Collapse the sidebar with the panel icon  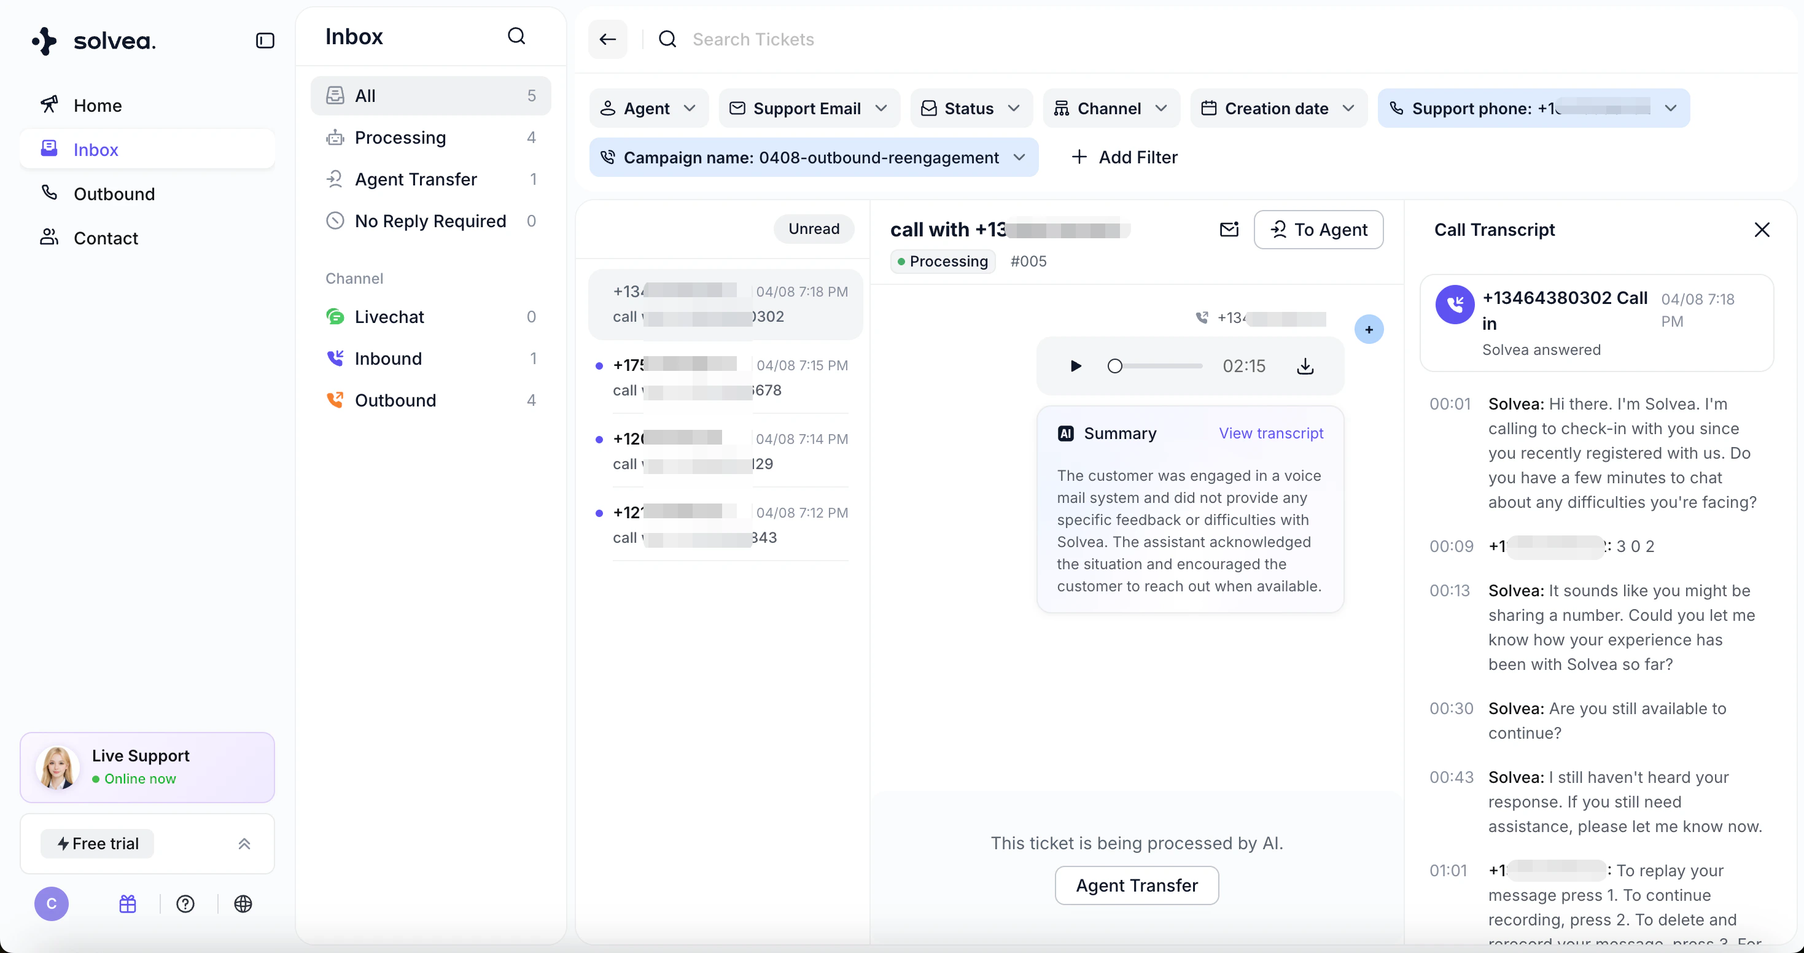(265, 41)
